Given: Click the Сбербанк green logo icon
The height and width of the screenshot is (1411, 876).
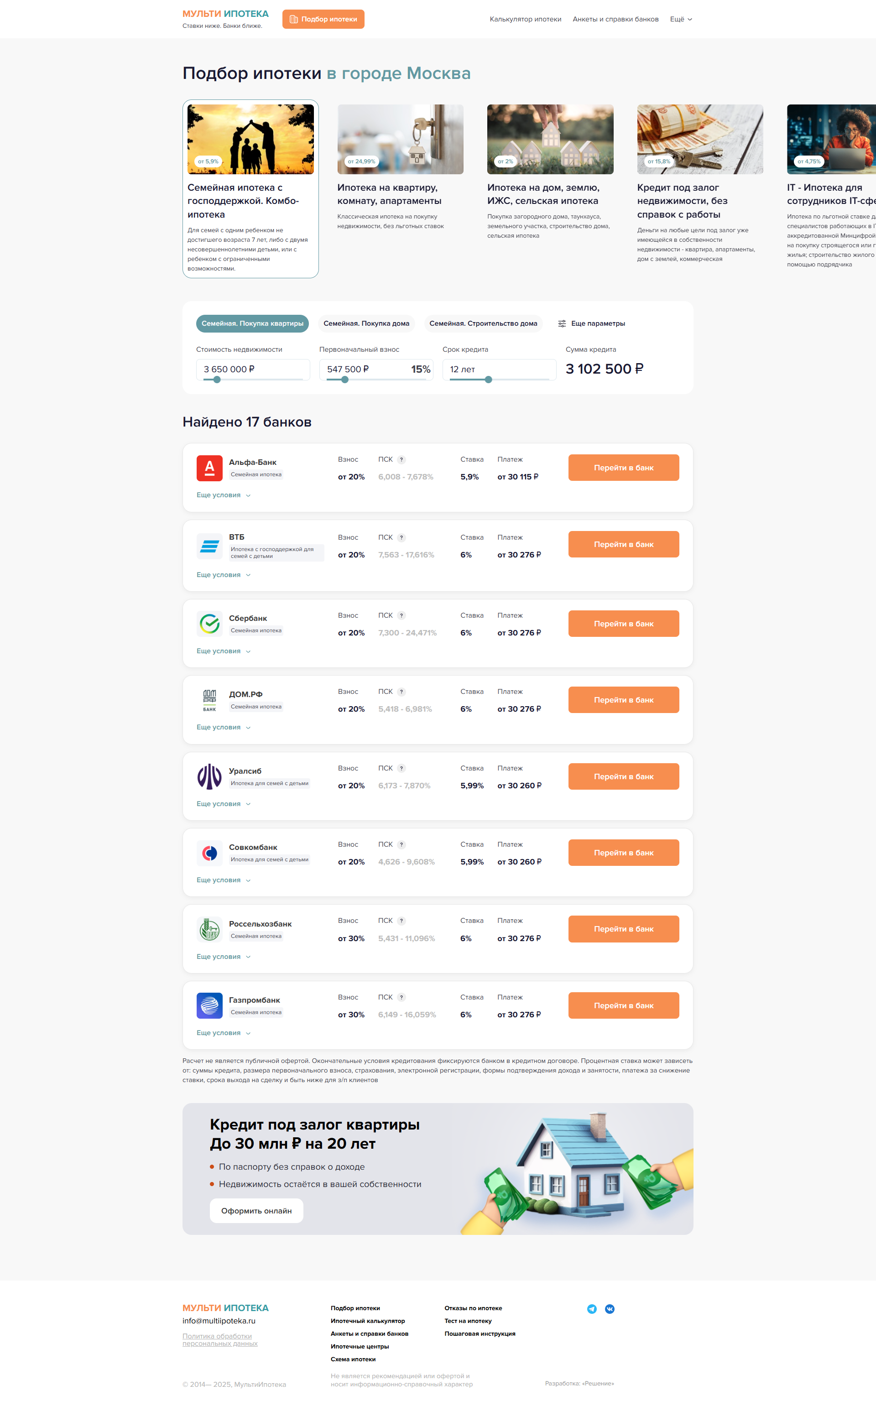Looking at the screenshot, I should click(x=209, y=624).
